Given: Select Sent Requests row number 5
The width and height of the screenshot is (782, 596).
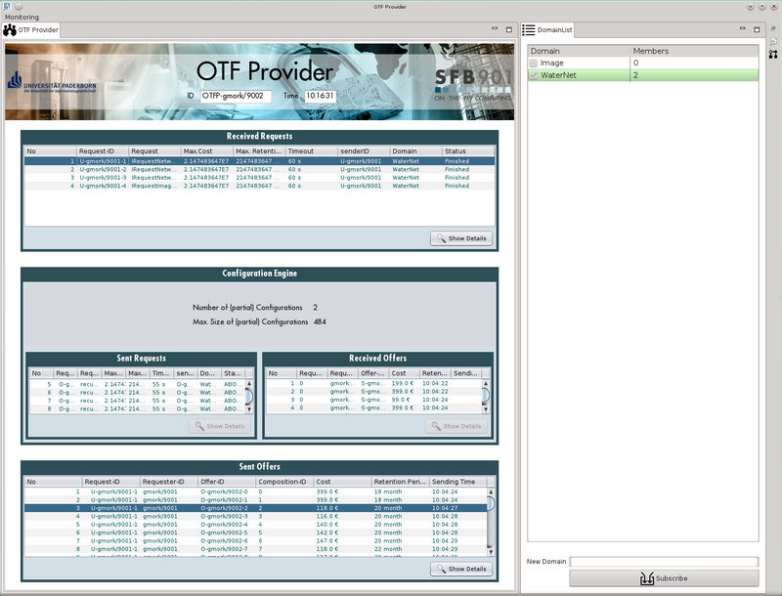Looking at the screenshot, I should (x=138, y=384).
